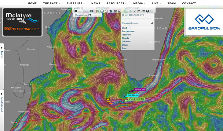Image resolution: width=223 pixels, height=131 pixels.
Task: Expand THE RACE navigation dropdown
Action: (52, 3)
